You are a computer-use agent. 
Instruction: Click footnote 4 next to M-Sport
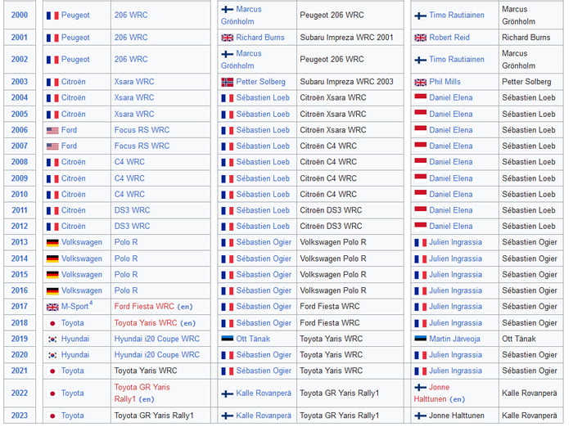[91, 303]
